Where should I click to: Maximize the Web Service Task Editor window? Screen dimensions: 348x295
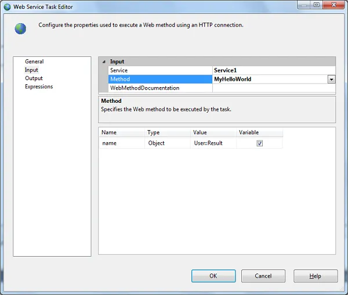[x=317, y=5]
